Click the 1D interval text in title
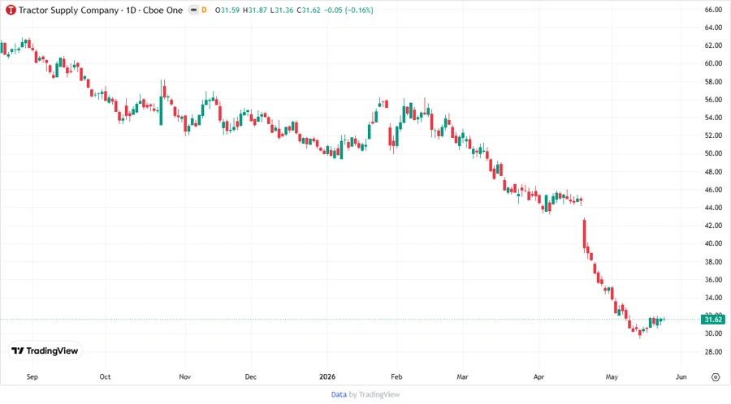 tap(131, 11)
